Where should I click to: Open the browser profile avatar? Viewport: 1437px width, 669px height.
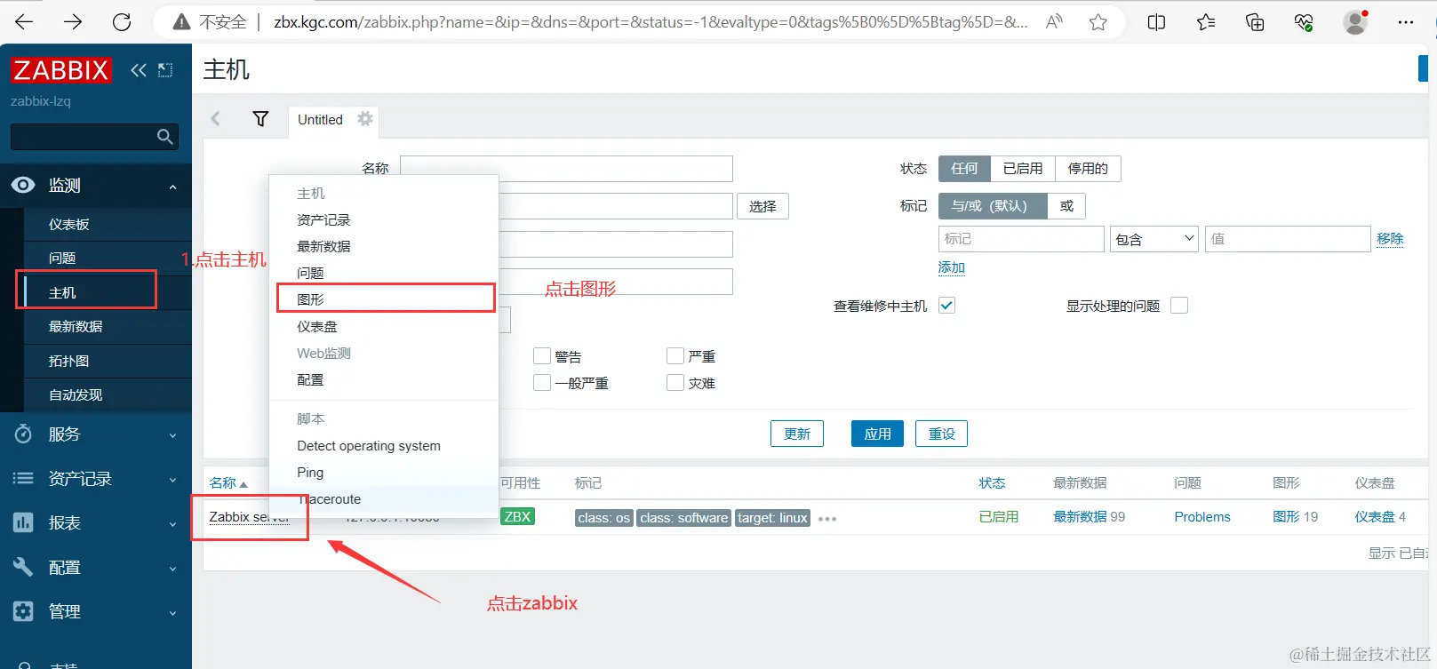tap(1355, 22)
